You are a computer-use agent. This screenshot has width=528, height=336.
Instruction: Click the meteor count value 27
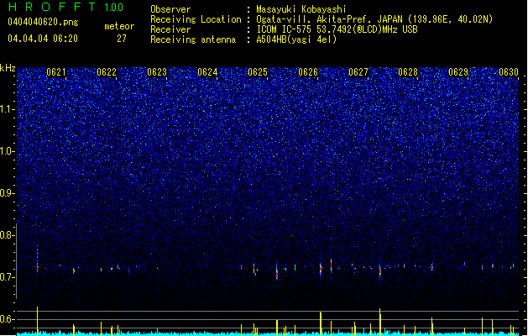[122, 39]
